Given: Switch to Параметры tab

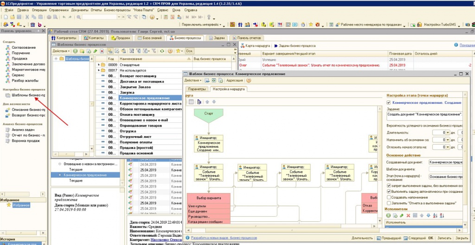Looking at the screenshot, I should pos(197,89).
